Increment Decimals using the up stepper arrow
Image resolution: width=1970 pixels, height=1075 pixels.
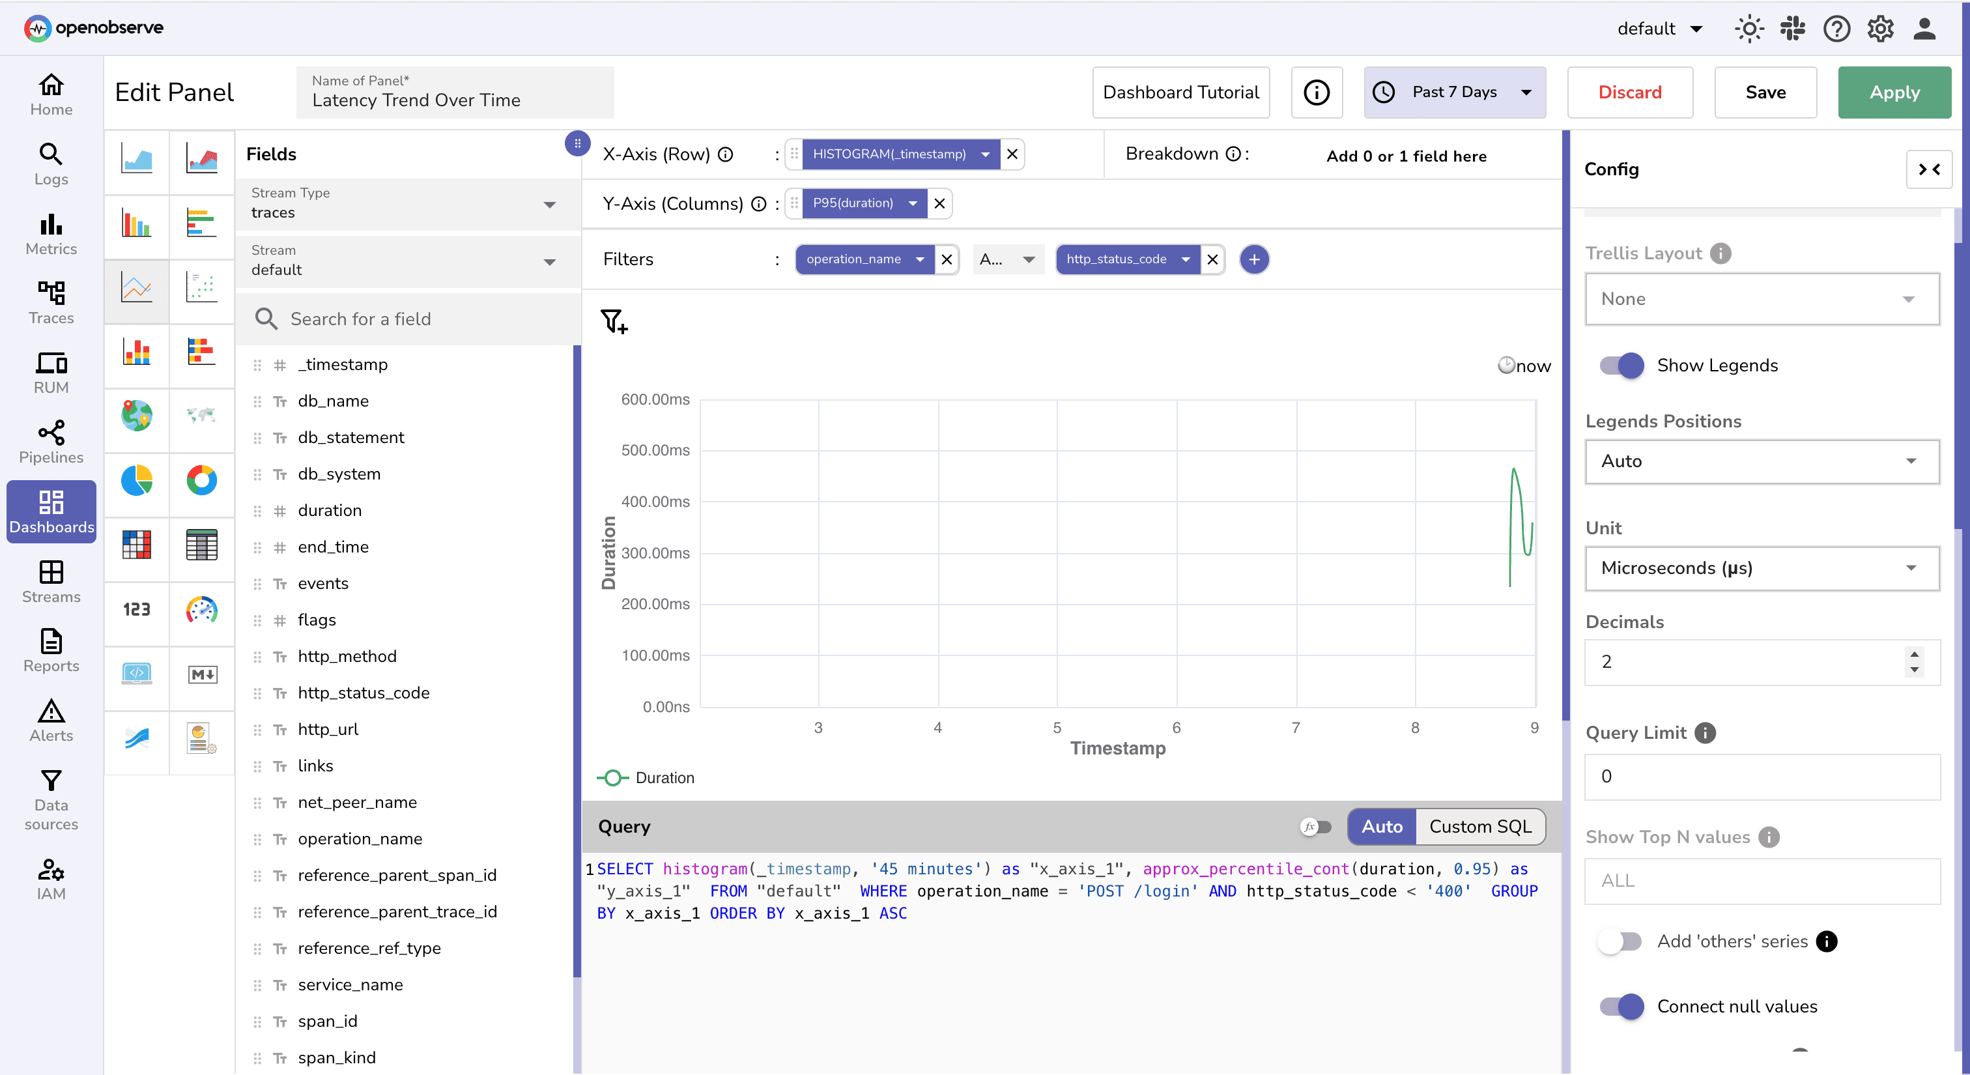point(1914,655)
